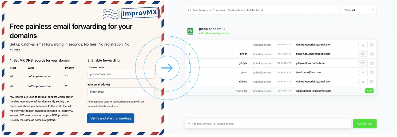The height and width of the screenshot is (137, 397).
Task: Click mx1.improvmx.com value
Action: (39, 76)
